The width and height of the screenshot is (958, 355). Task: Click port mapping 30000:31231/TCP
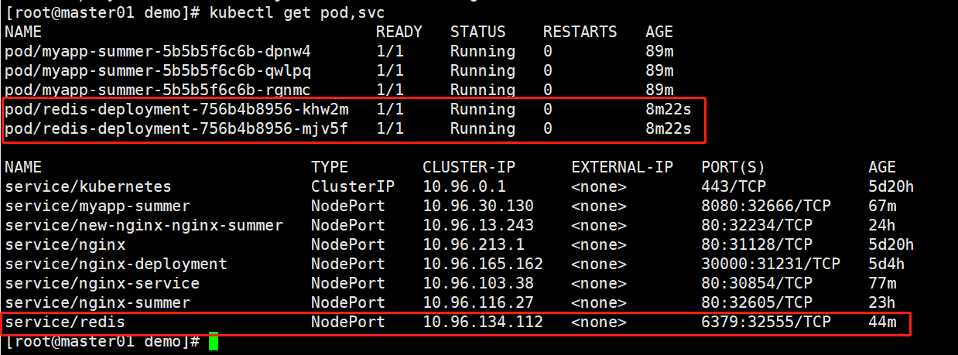771,264
